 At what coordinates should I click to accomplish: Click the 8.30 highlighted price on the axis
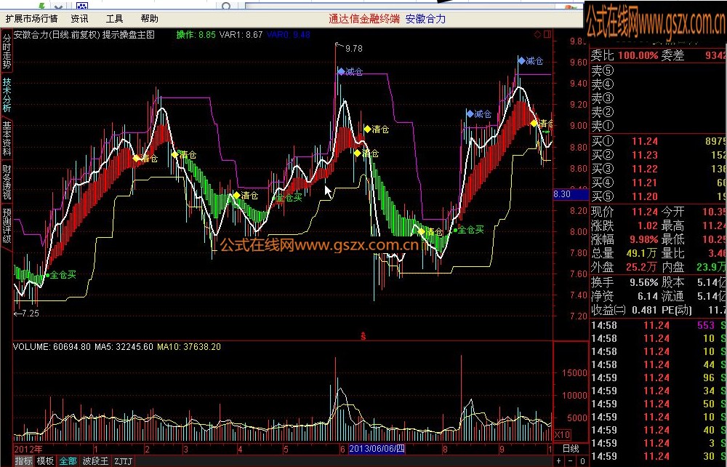point(570,194)
